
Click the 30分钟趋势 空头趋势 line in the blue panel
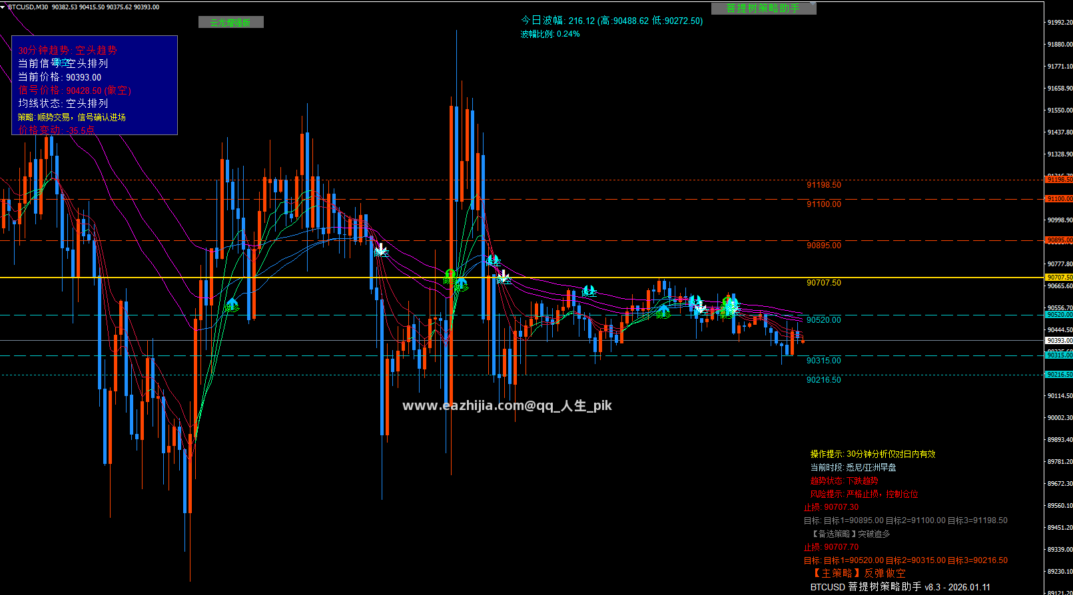coord(67,50)
